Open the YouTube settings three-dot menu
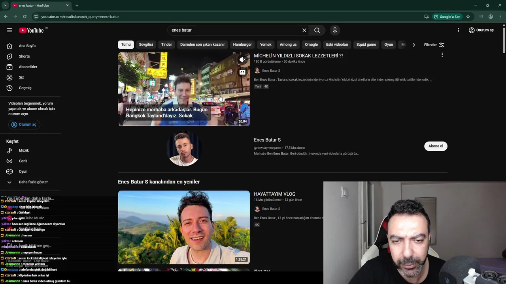Screen dimensions: 506x284 click(459, 30)
